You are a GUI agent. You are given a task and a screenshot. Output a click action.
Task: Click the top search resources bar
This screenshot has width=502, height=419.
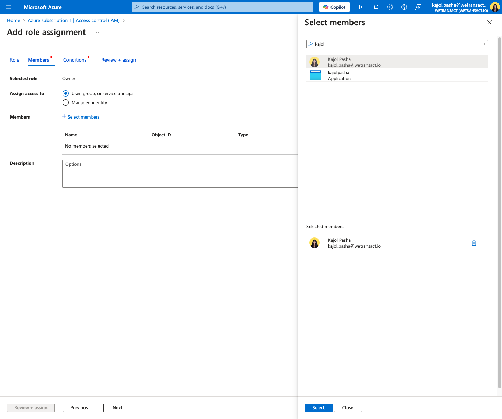(x=223, y=7)
